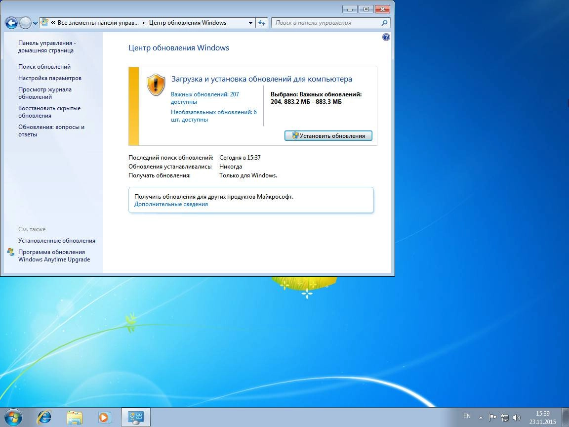Click the heading "Центр обновления Windows"
This screenshot has width=569, height=427.
pyautogui.click(x=178, y=48)
